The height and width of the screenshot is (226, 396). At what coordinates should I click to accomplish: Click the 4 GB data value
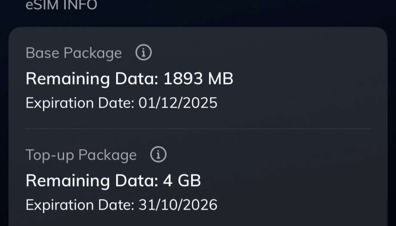click(x=182, y=180)
